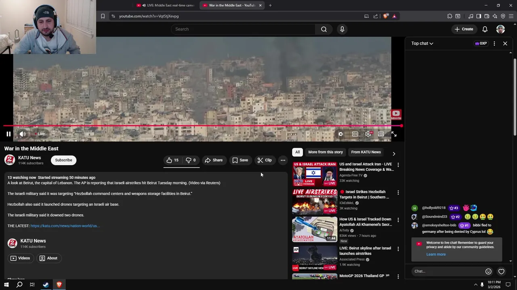Viewport: 517px width, 290px height.
Task: Focus the YouTube search field
Action: 244,29
